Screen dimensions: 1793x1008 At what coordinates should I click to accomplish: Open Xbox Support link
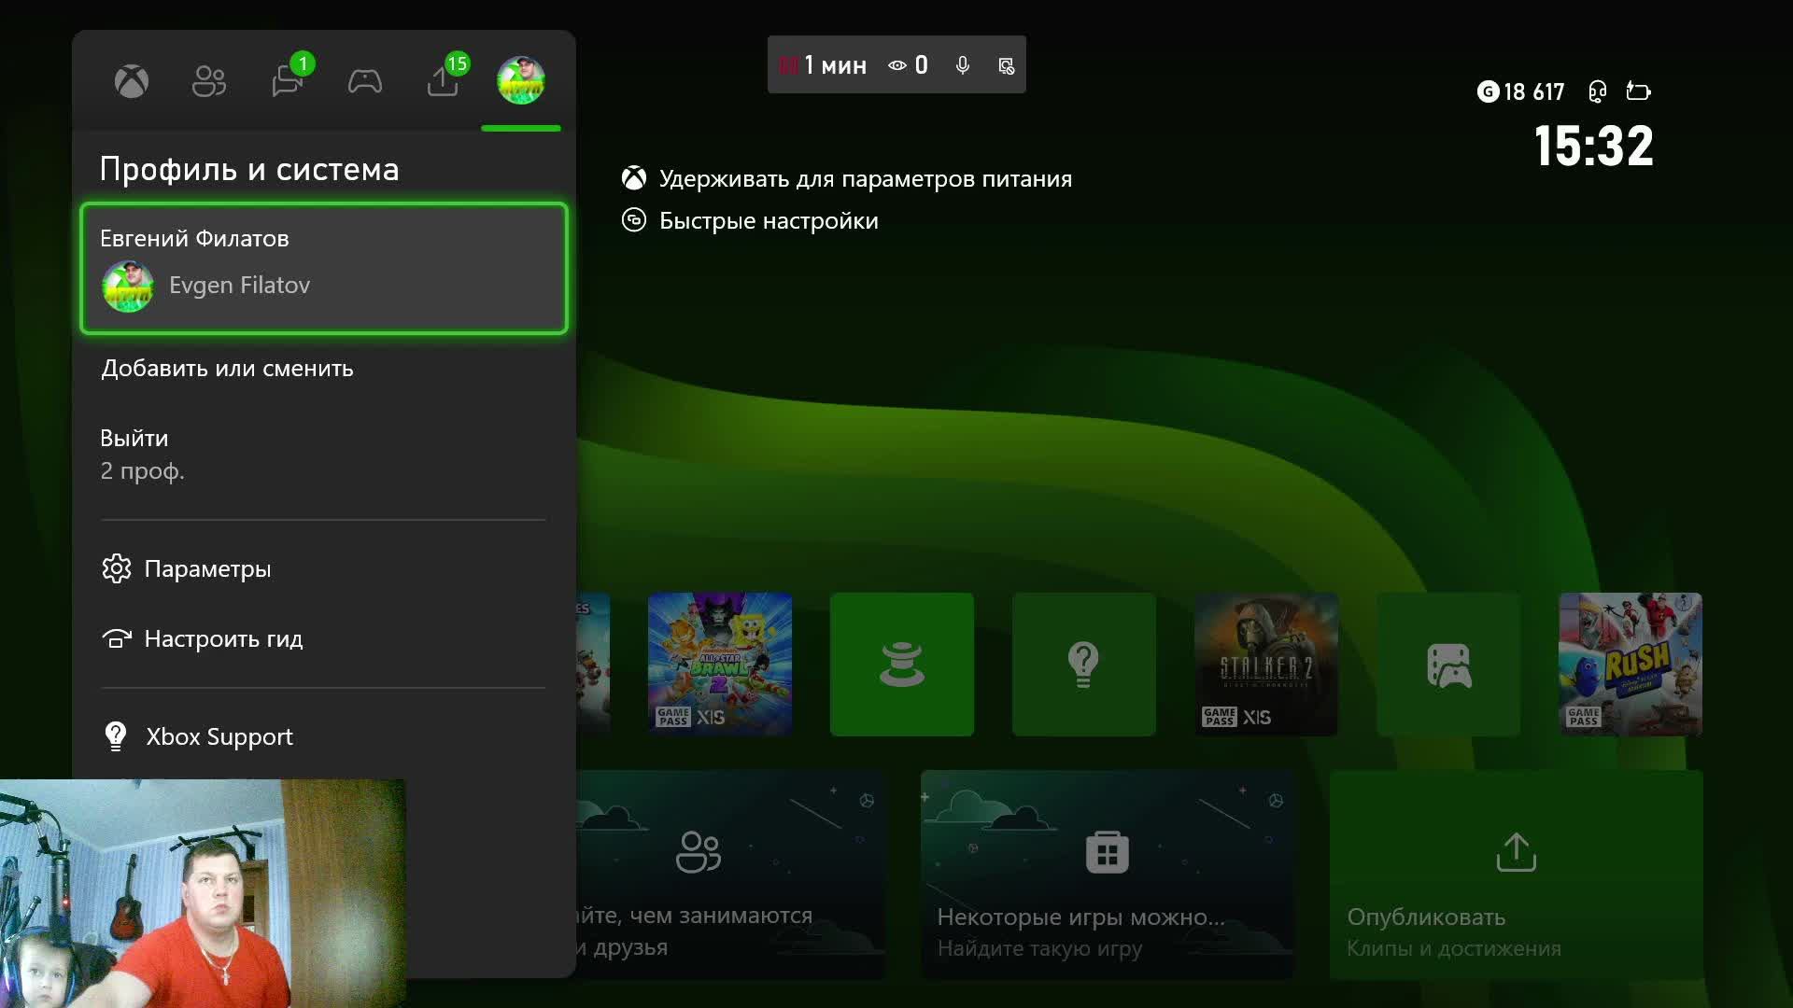point(219,736)
